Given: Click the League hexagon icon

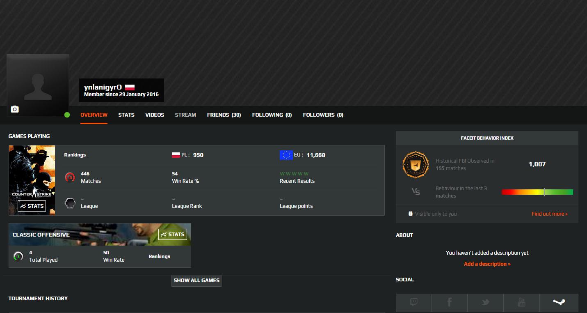Looking at the screenshot, I should (70, 203).
